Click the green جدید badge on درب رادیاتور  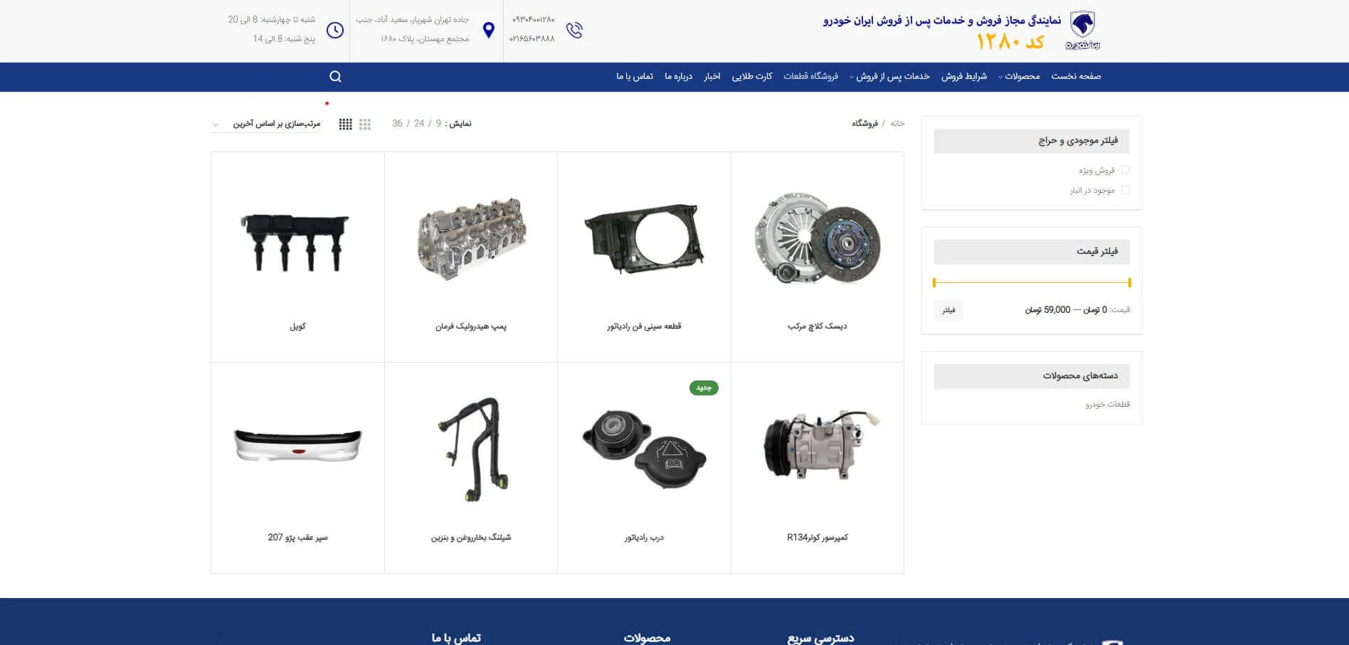pos(704,388)
